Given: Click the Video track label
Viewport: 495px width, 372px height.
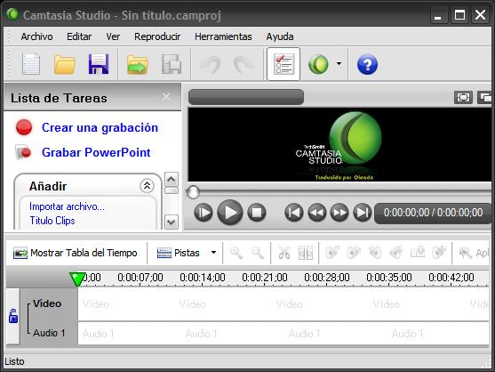Looking at the screenshot, I should (47, 303).
